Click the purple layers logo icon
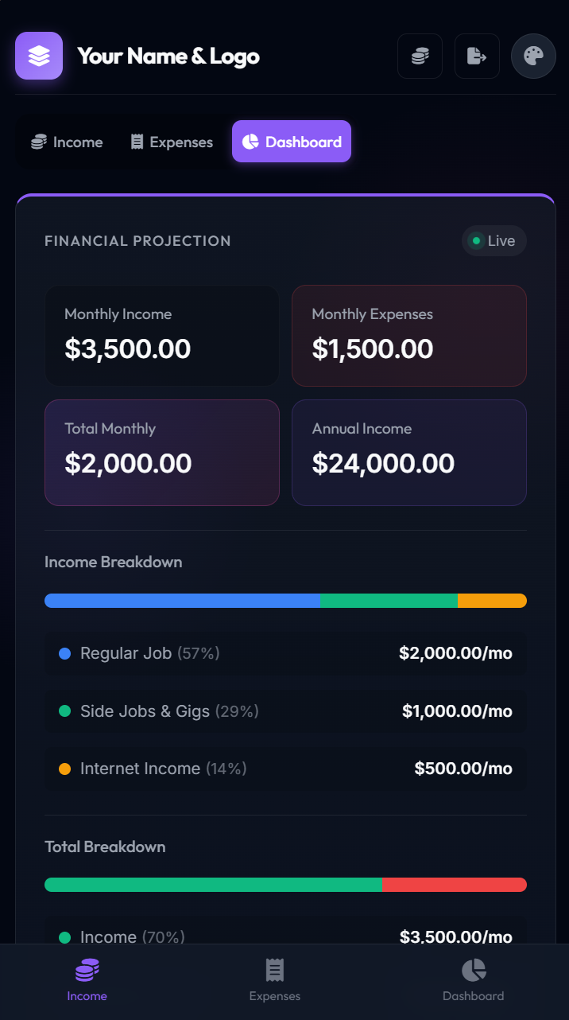The image size is (569, 1020). tap(39, 56)
